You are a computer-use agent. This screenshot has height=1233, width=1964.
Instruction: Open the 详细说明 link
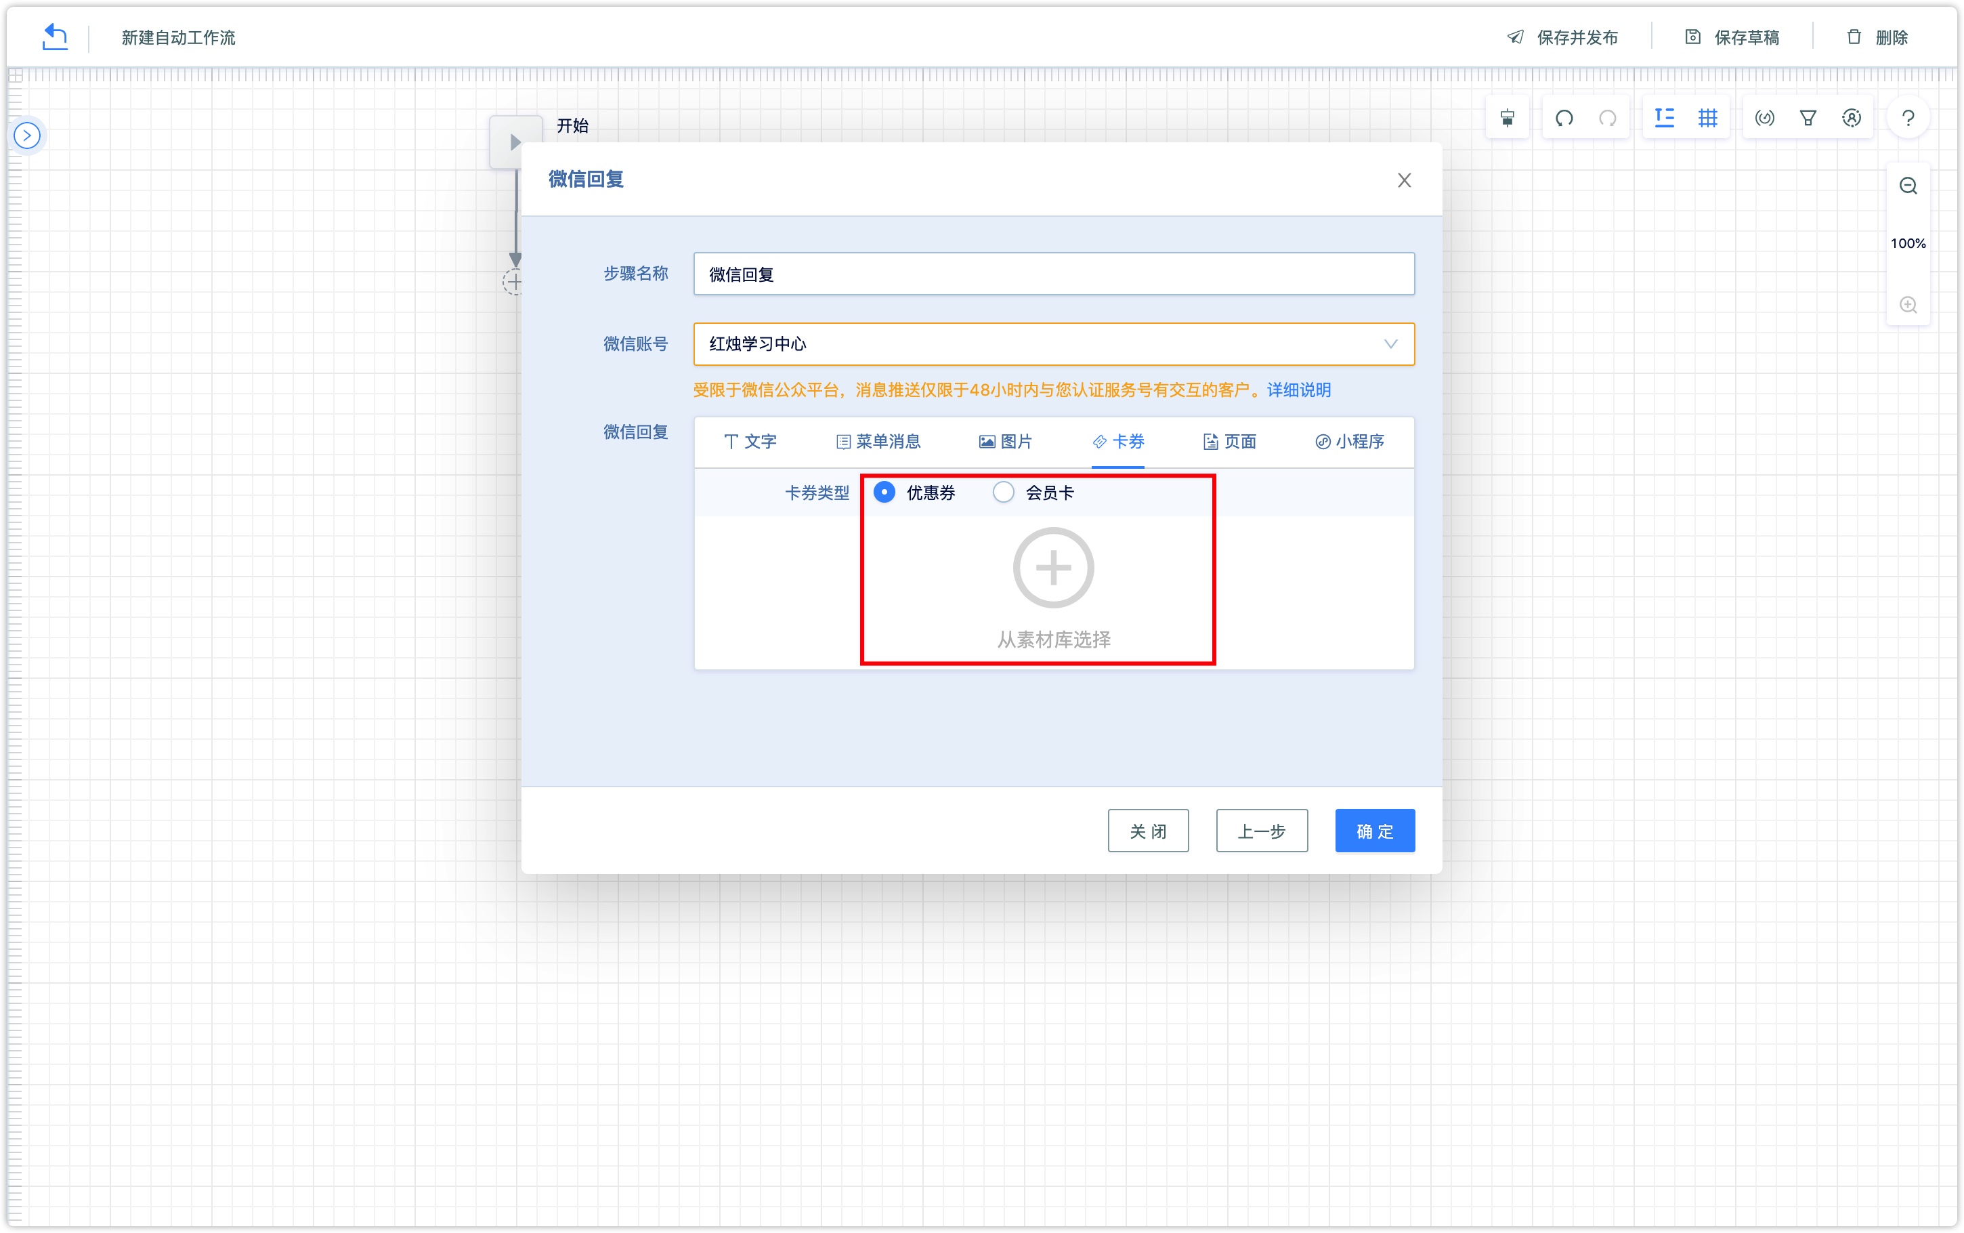[x=1299, y=390]
